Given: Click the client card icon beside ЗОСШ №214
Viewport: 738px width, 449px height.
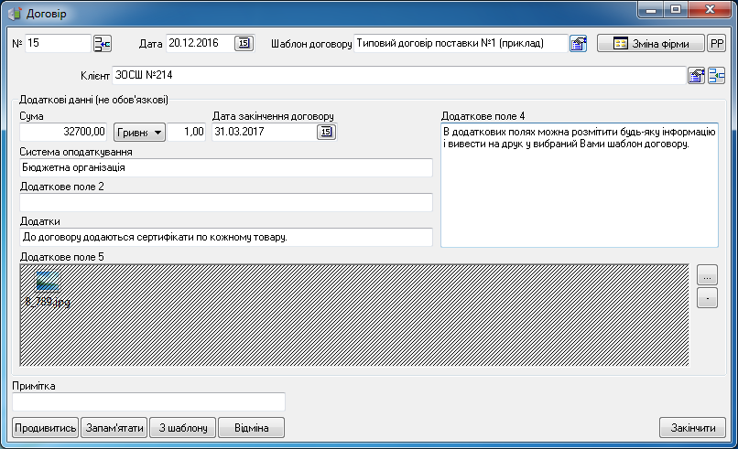Looking at the screenshot, I should click(x=697, y=75).
